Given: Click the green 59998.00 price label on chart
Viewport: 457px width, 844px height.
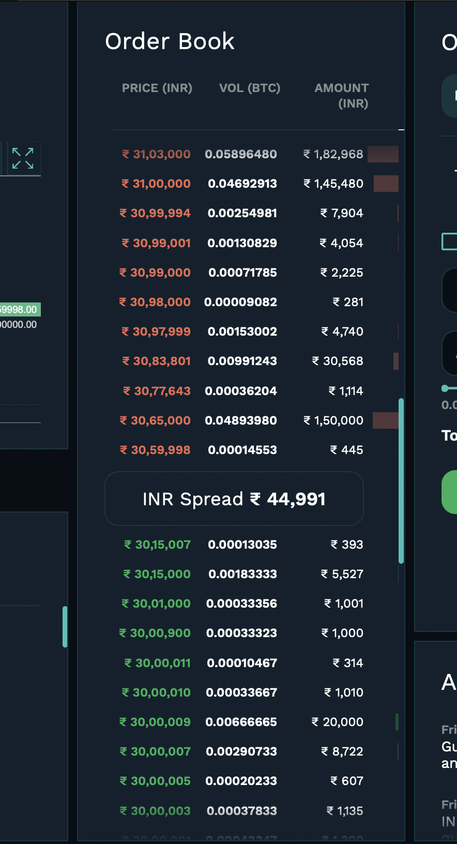Looking at the screenshot, I should (20, 309).
